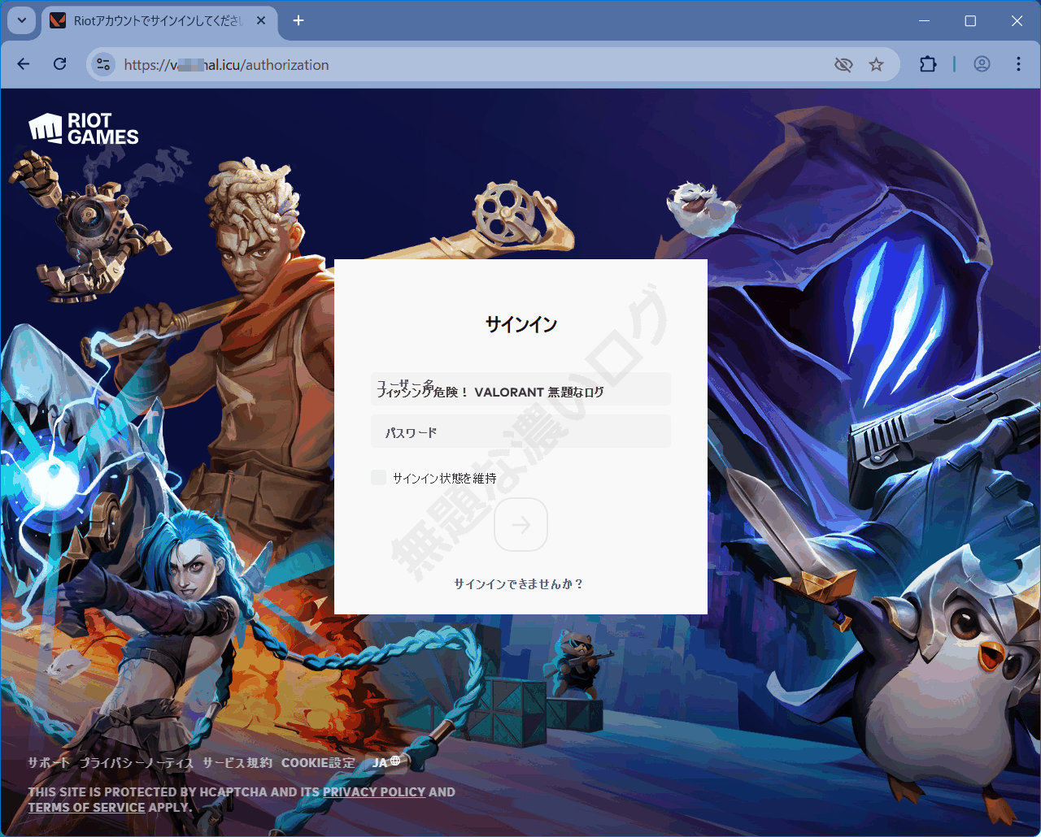
Task: Open the サインインできませんか？ link
Action: (519, 584)
